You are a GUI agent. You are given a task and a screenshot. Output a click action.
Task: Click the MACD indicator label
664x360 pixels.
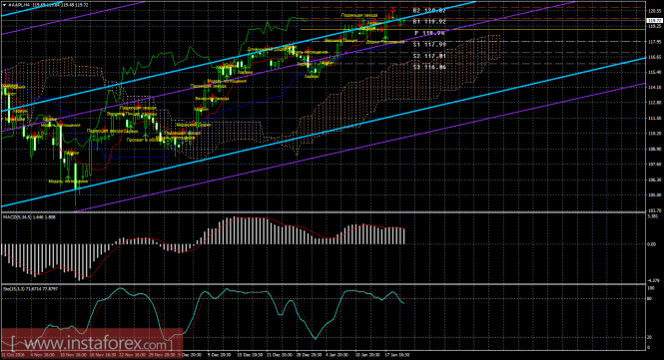pyautogui.click(x=29, y=217)
